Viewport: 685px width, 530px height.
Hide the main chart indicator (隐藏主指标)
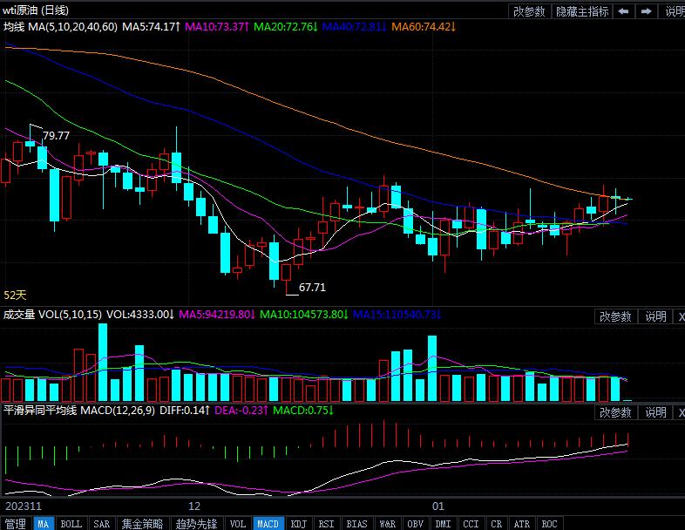582,11
